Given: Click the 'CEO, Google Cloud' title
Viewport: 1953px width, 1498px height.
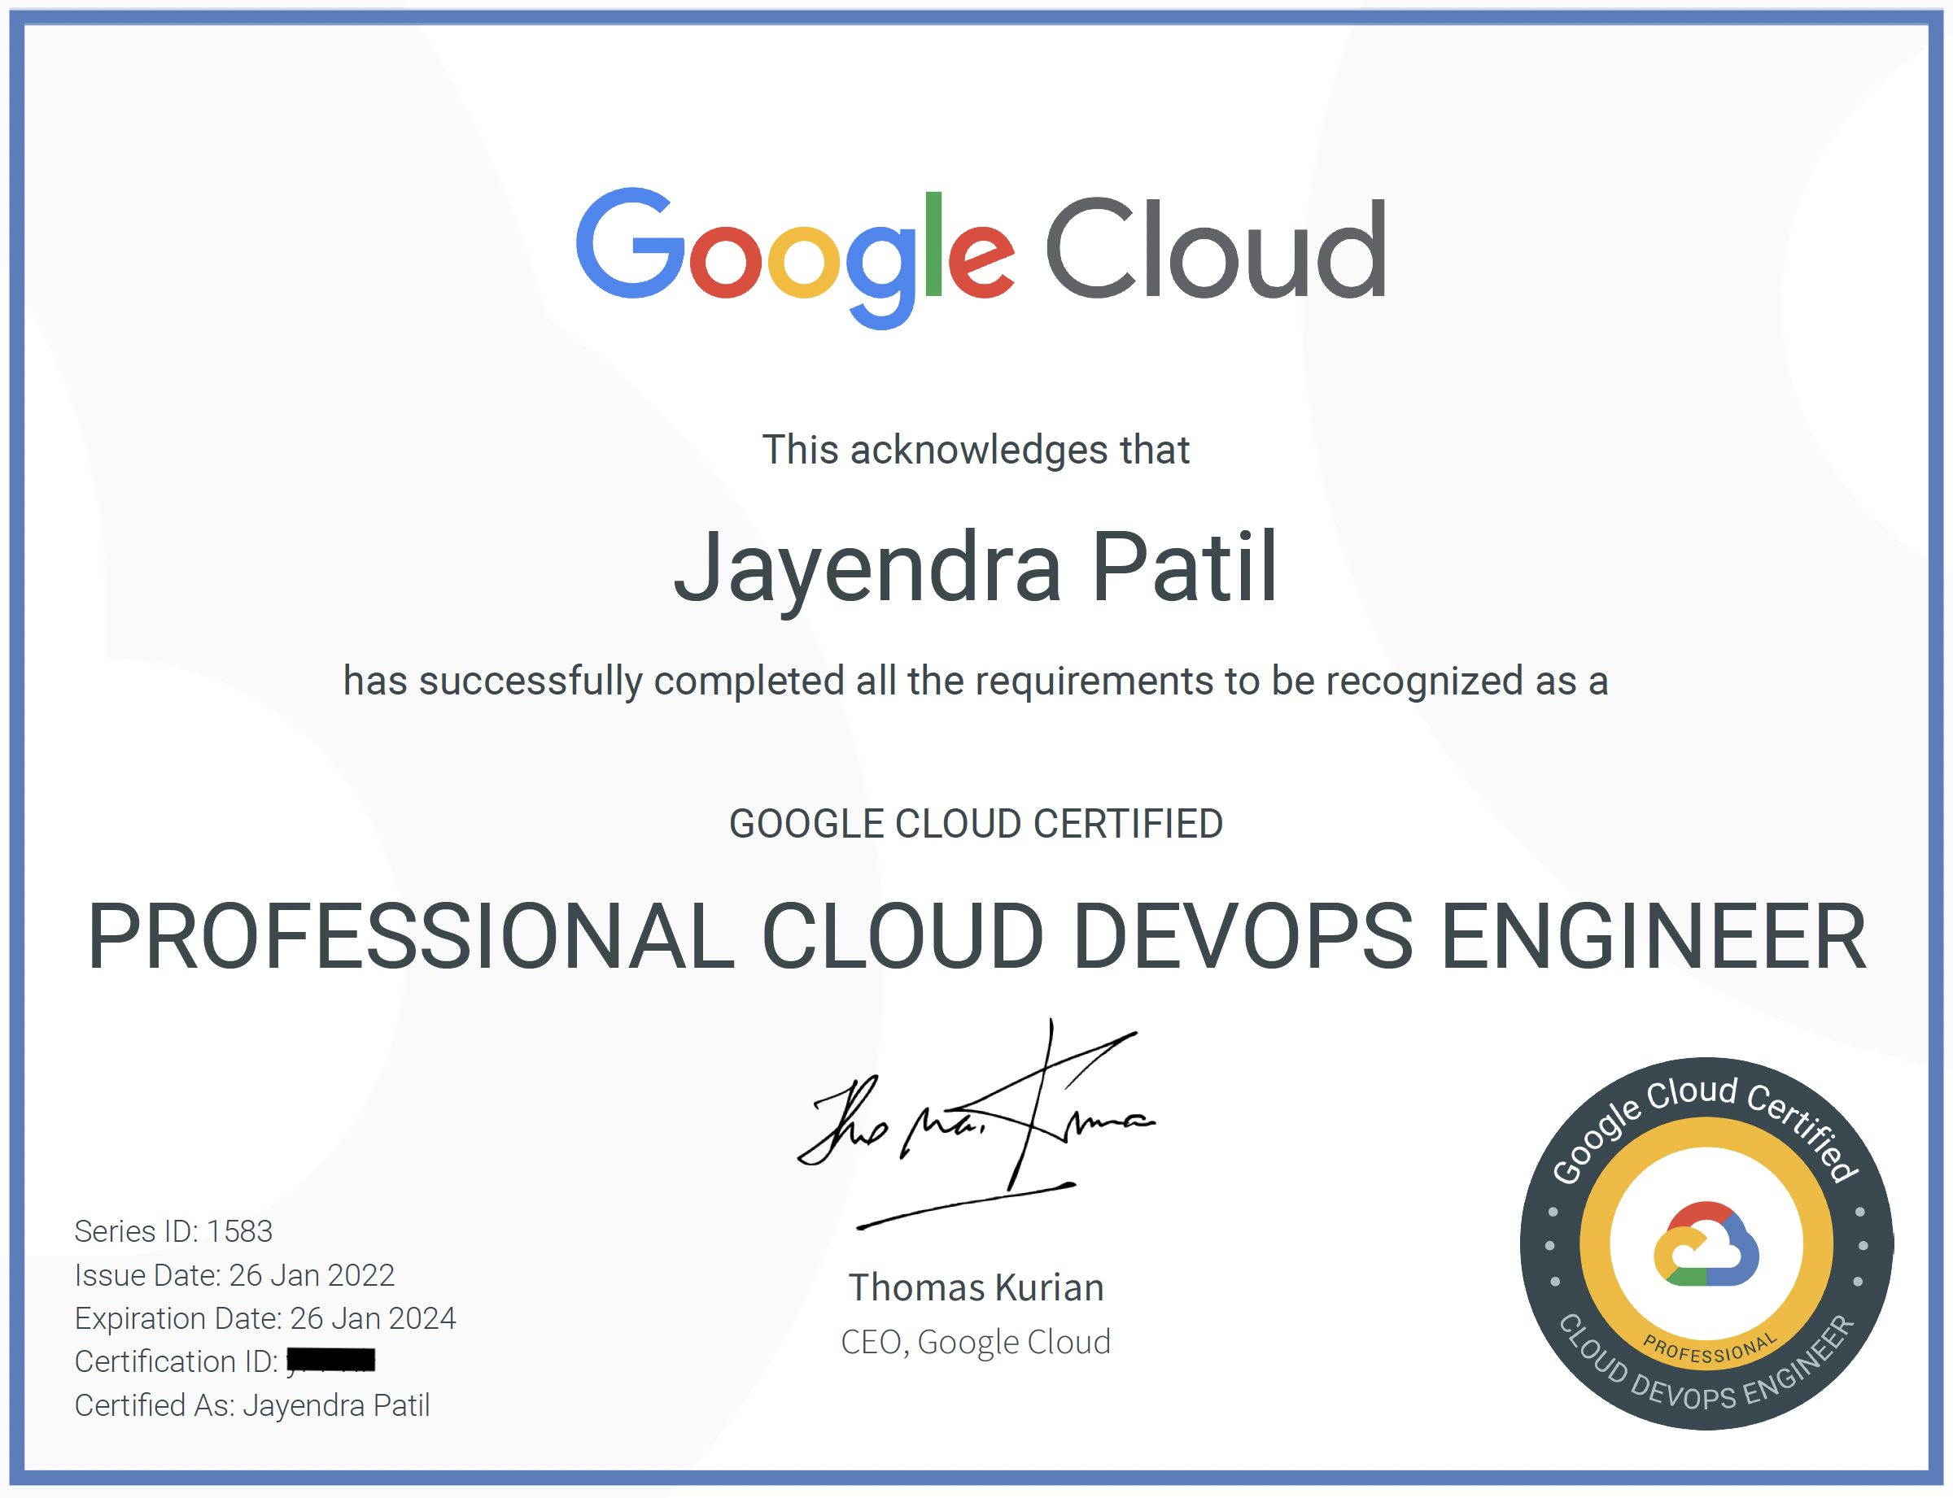Looking at the screenshot, I should point(976,1342).
